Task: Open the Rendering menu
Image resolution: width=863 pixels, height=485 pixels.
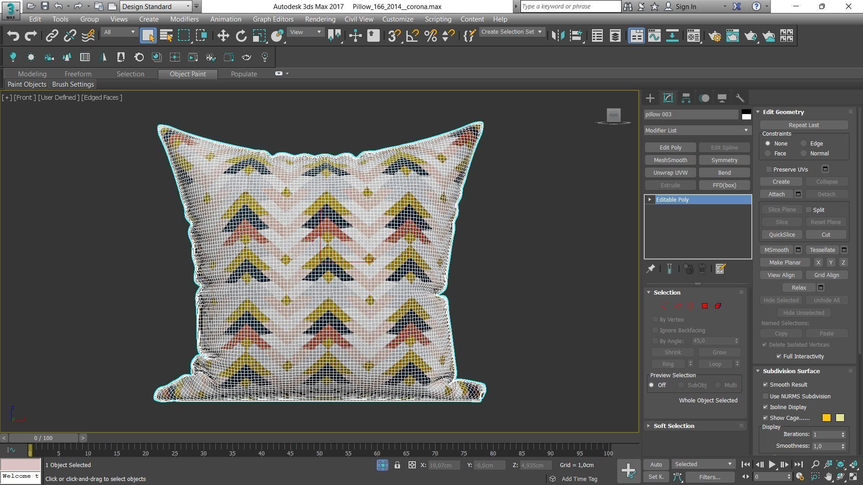Action: (x=320, y=19)
